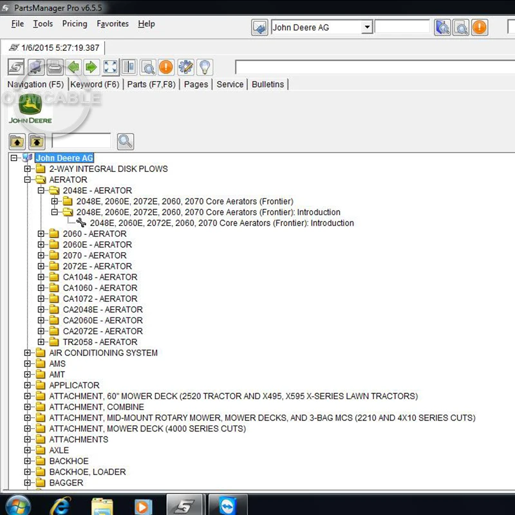
Task: Open Windows Explorer folder in taskbar
Action: click(x=102, y=507)
